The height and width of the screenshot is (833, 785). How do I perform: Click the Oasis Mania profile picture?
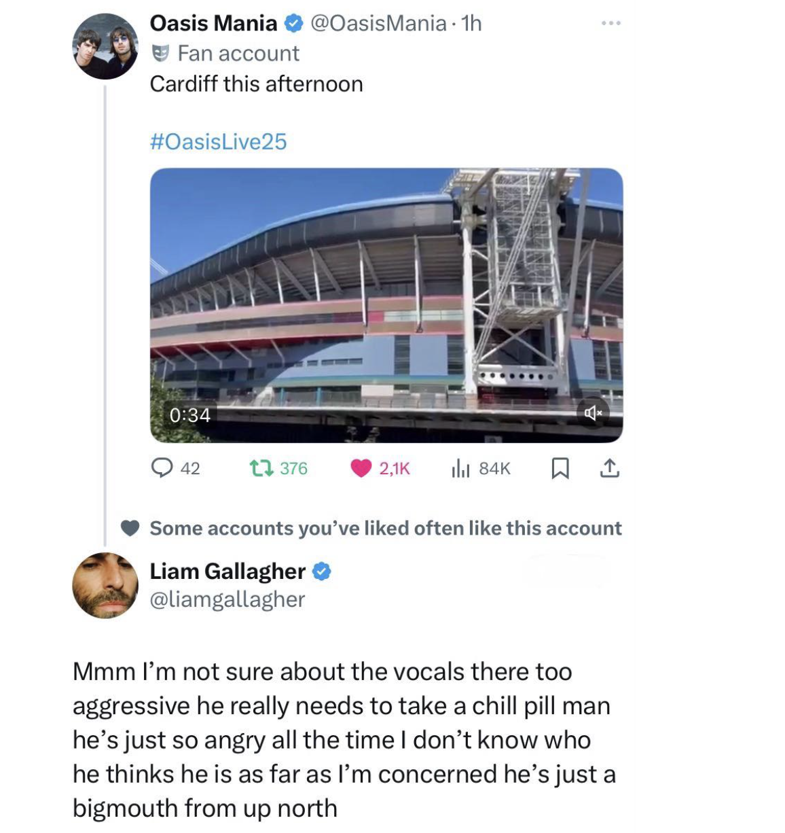click(105, 47)
